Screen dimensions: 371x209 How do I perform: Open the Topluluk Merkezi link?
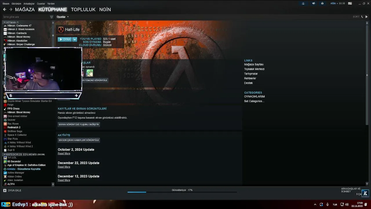click(254, 69)
